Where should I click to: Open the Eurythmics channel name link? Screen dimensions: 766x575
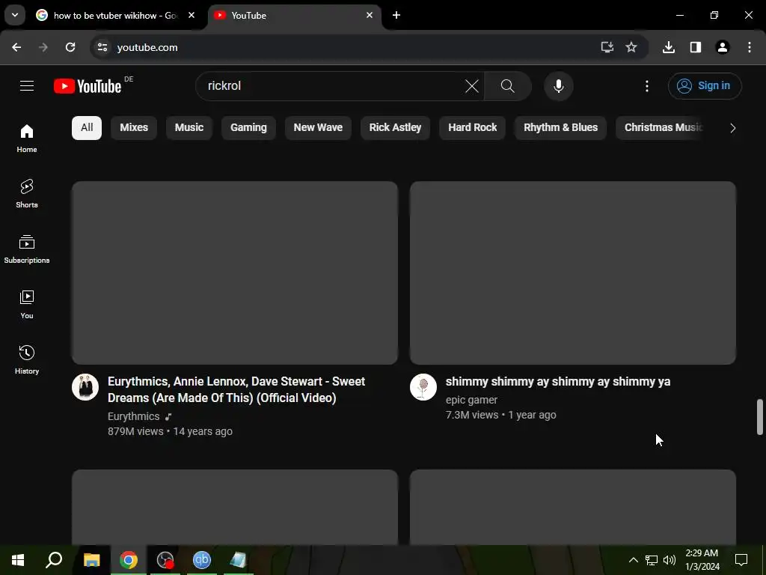(133, 416)
